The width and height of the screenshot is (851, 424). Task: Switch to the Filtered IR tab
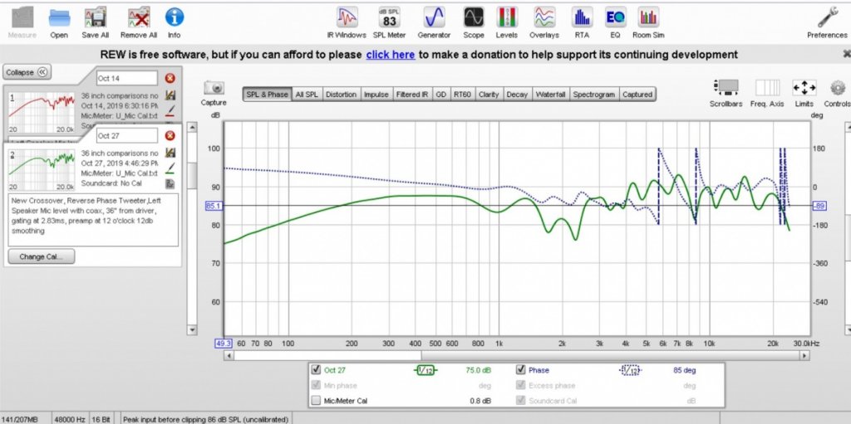tap(412, 95)
